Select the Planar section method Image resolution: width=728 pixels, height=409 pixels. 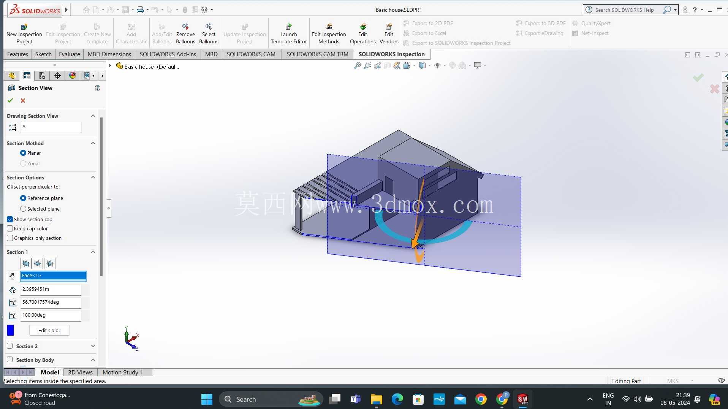[x=23, y=153]
